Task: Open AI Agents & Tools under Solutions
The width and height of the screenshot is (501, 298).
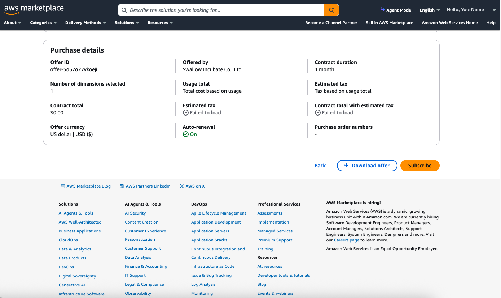Action: pos(76,213)
